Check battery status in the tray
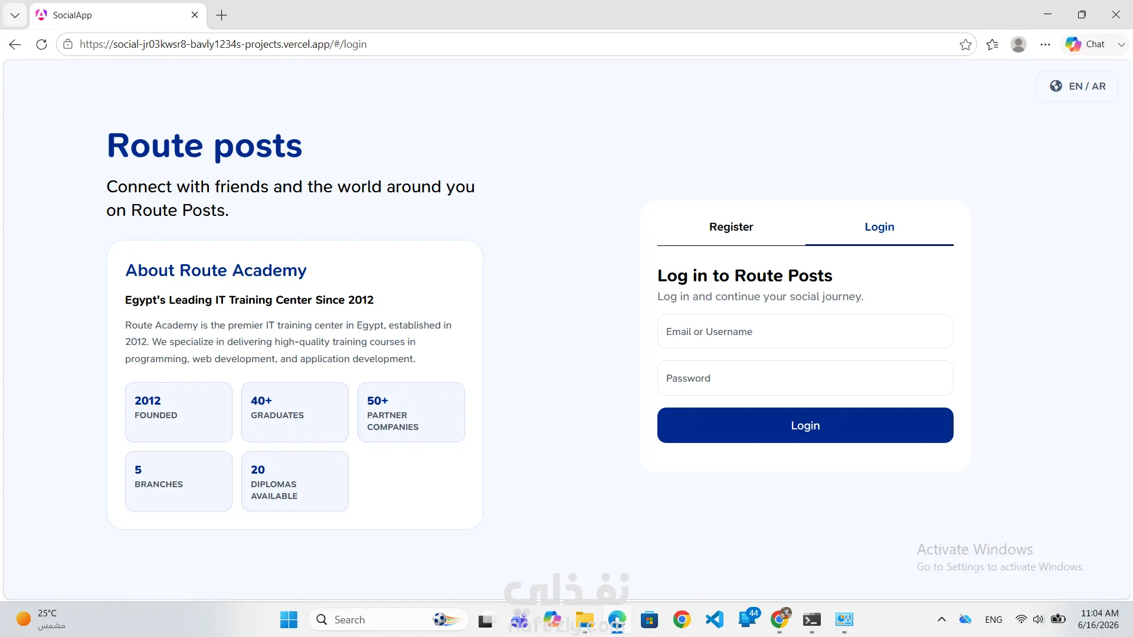This screenshot has width=1133, height=637. (1058, 619)
